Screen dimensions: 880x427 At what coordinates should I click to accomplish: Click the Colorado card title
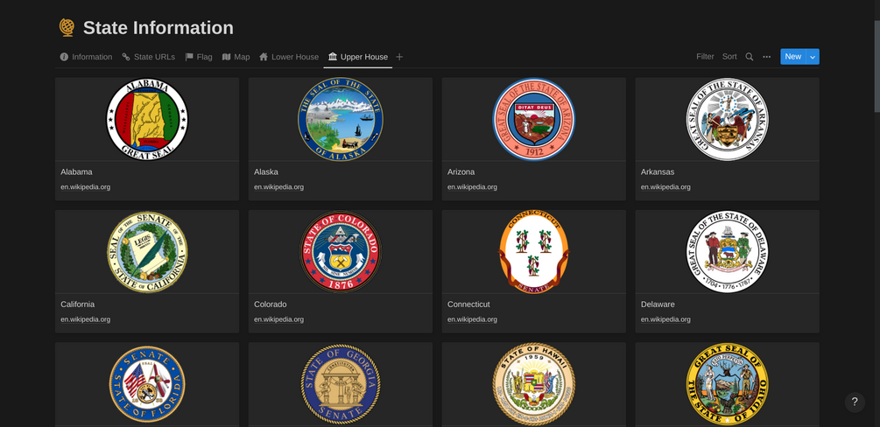(x=271, y=304)
